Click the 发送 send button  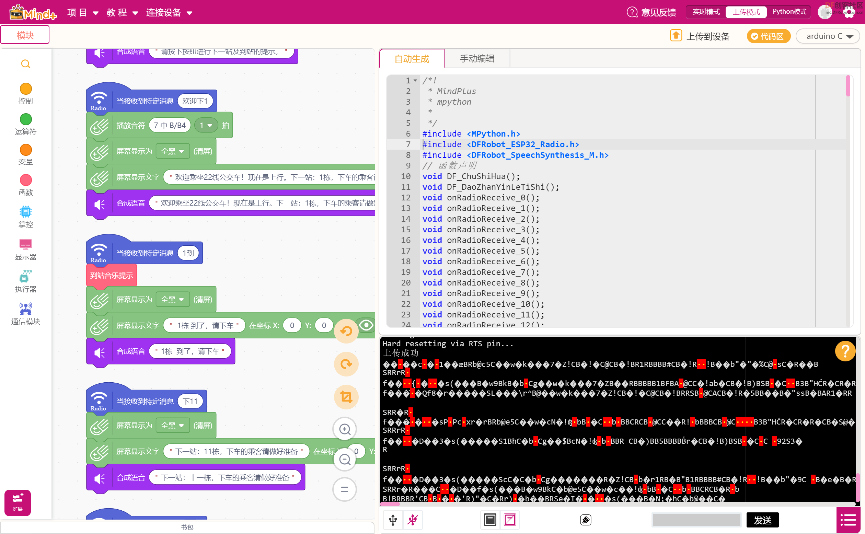coord(762,520)
